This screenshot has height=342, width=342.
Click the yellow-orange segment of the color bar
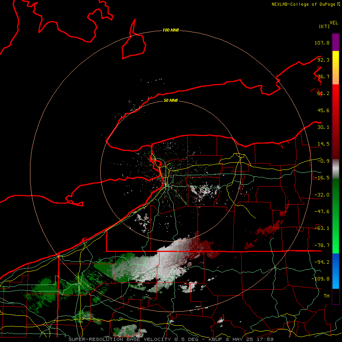pos(336,68)
